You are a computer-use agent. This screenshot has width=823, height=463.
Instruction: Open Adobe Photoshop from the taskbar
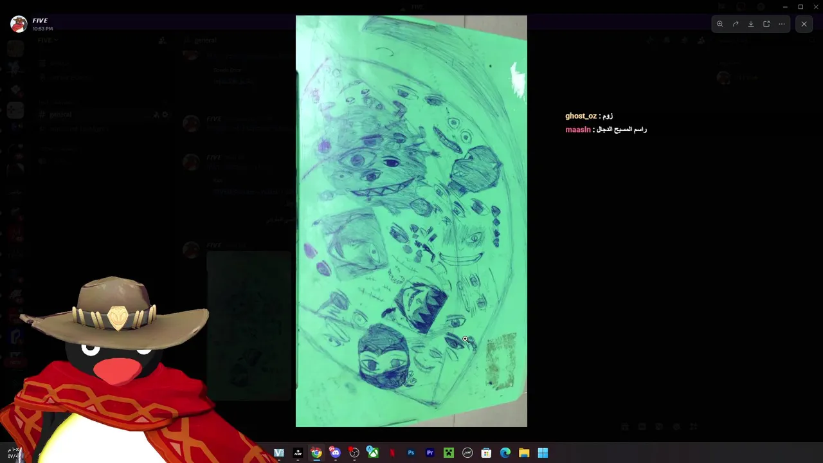(411, 453)
